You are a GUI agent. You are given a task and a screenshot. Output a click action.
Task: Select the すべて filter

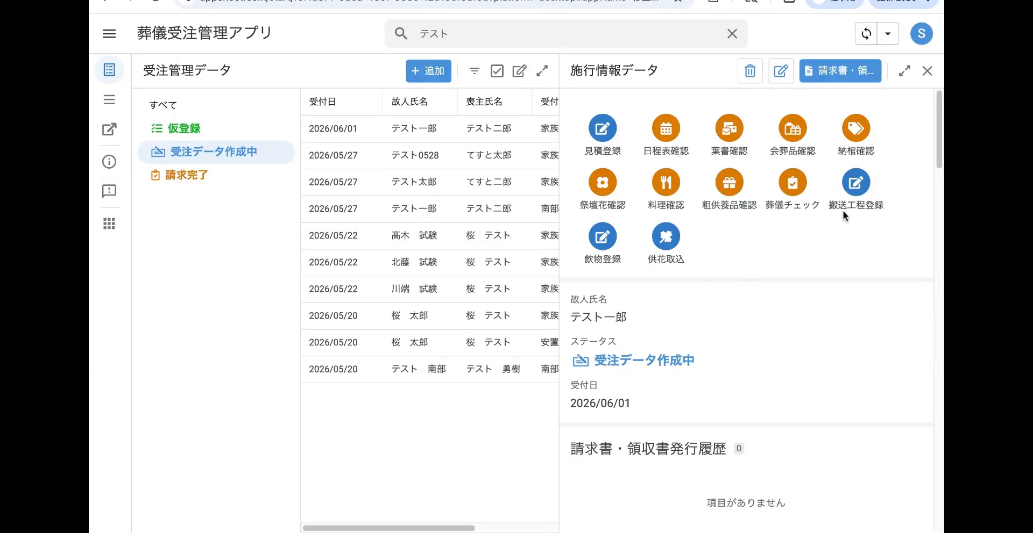tap(163, 105)
